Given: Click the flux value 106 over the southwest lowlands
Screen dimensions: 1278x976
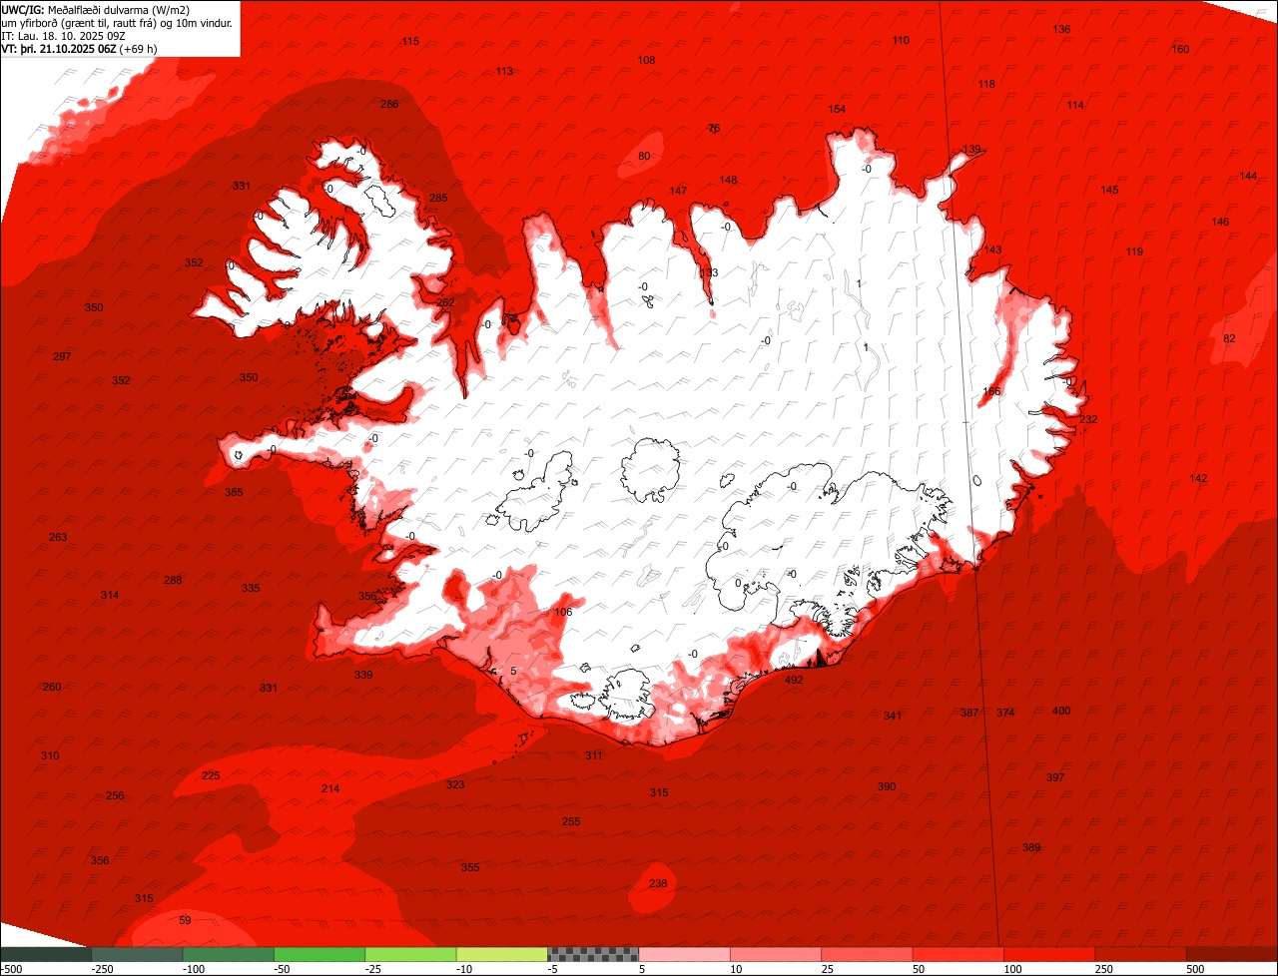Looking at the screenshot, I should 563,612.
